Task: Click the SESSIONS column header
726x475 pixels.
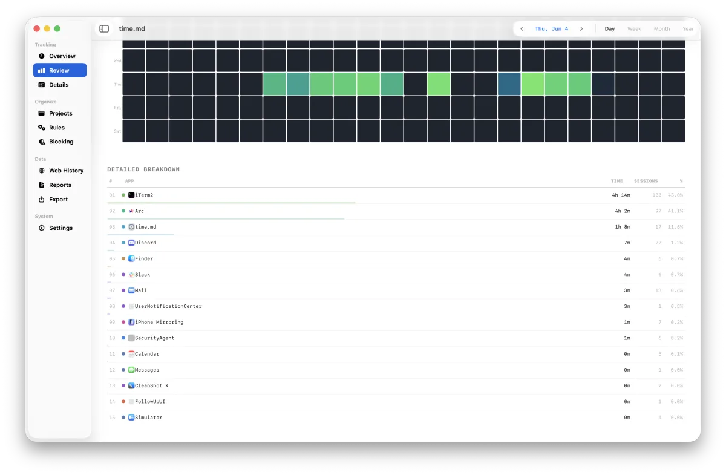Action: click(646, 181)
